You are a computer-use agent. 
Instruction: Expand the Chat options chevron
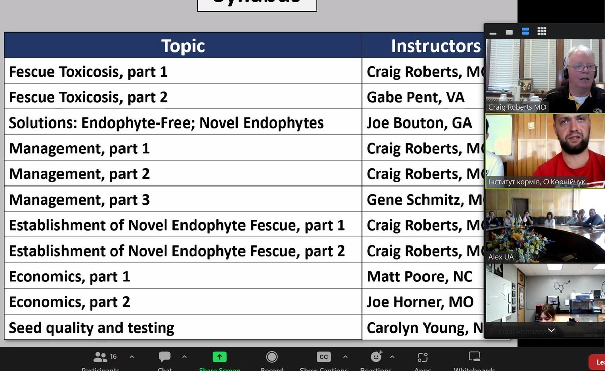coord(184,357)
